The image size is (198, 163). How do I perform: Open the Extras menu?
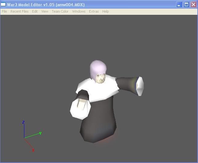[94, 11]
